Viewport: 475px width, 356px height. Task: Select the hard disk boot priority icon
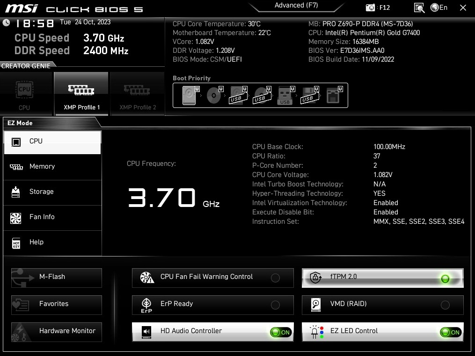click(190, 95)
